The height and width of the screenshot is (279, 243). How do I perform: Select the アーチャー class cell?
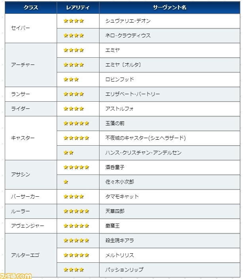tap(31, 65)
